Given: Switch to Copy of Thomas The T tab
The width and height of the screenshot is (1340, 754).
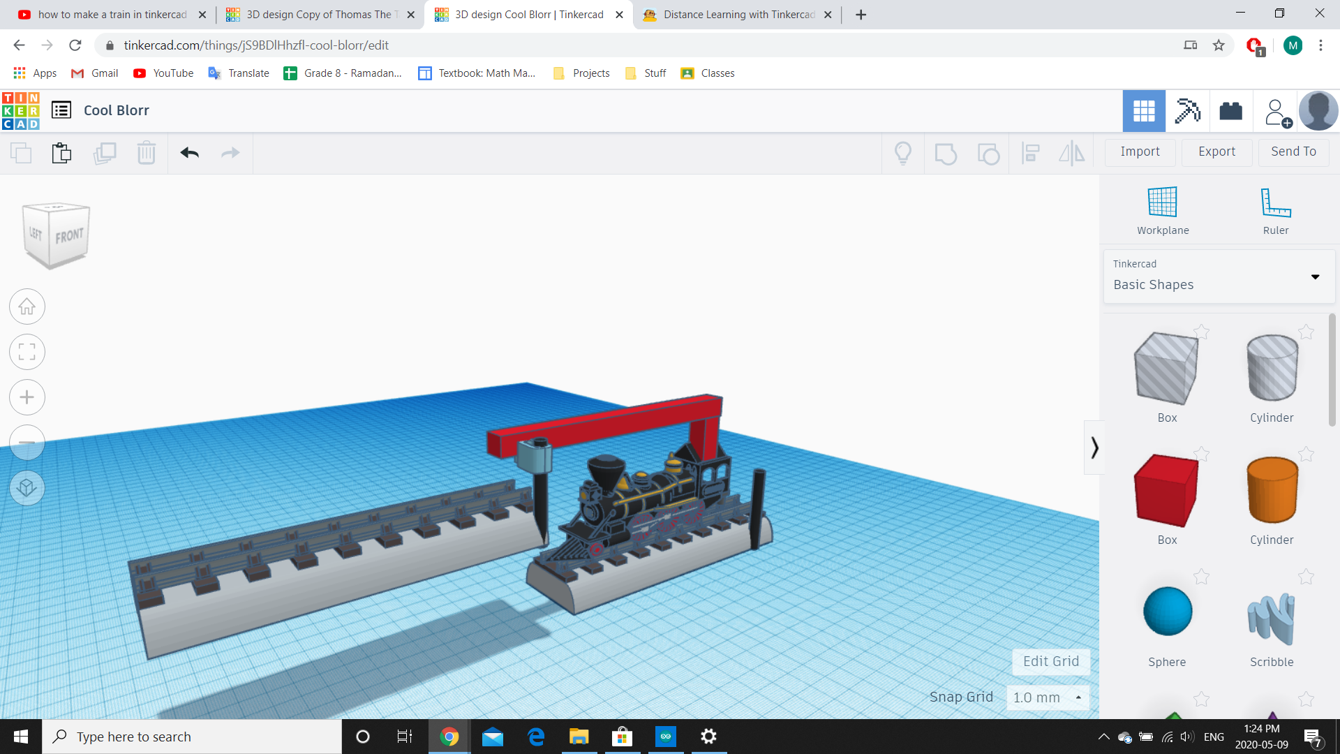Looking at the screenshot, I should [320, 15].
